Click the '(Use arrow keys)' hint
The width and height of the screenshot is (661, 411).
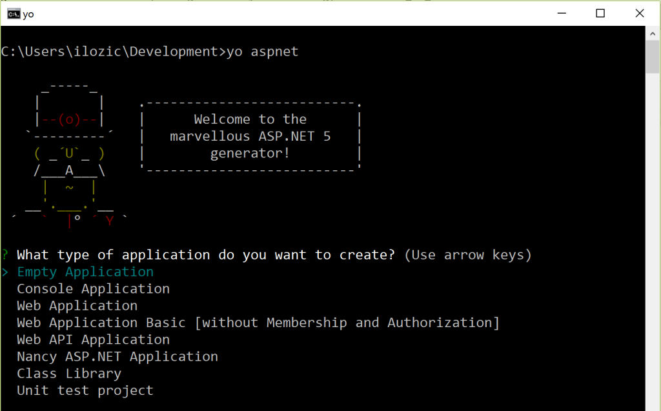pyautogui.click(x=468, y=255)
